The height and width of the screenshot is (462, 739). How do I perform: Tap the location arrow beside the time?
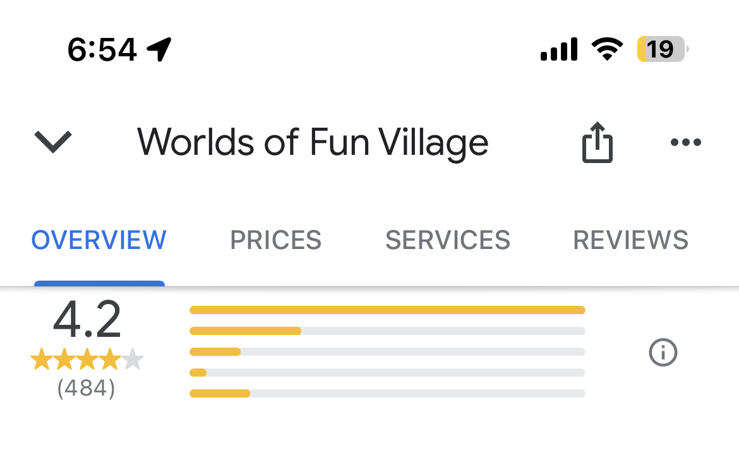pos(159,49)
